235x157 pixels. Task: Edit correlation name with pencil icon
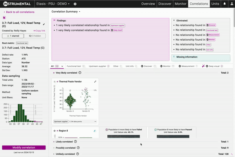[x=44, y=24]
